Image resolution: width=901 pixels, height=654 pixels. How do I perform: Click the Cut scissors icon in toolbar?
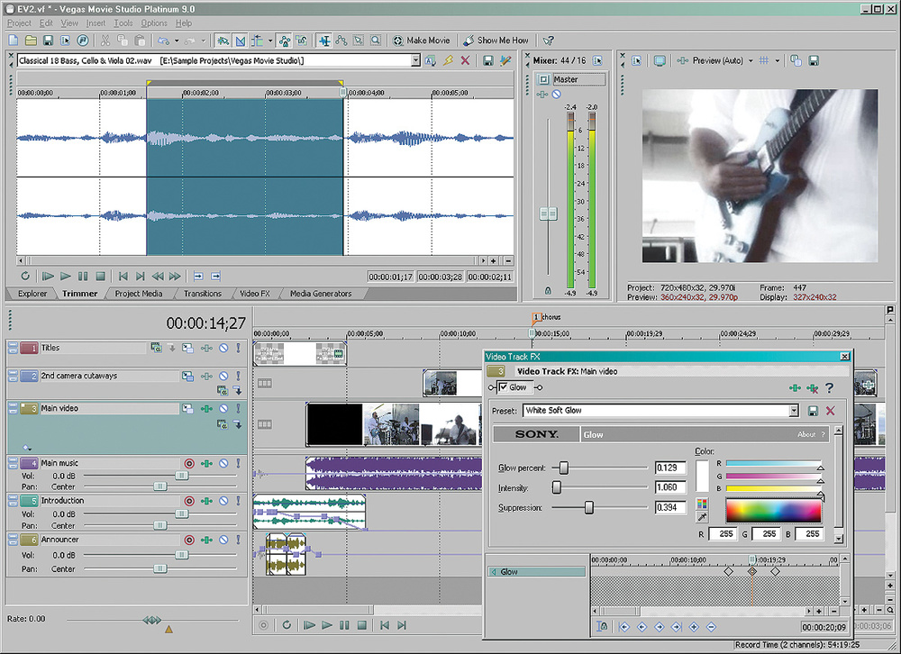pos(105,41)
